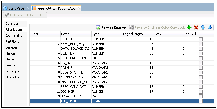Sort by the Order column header

coord(45,34)
